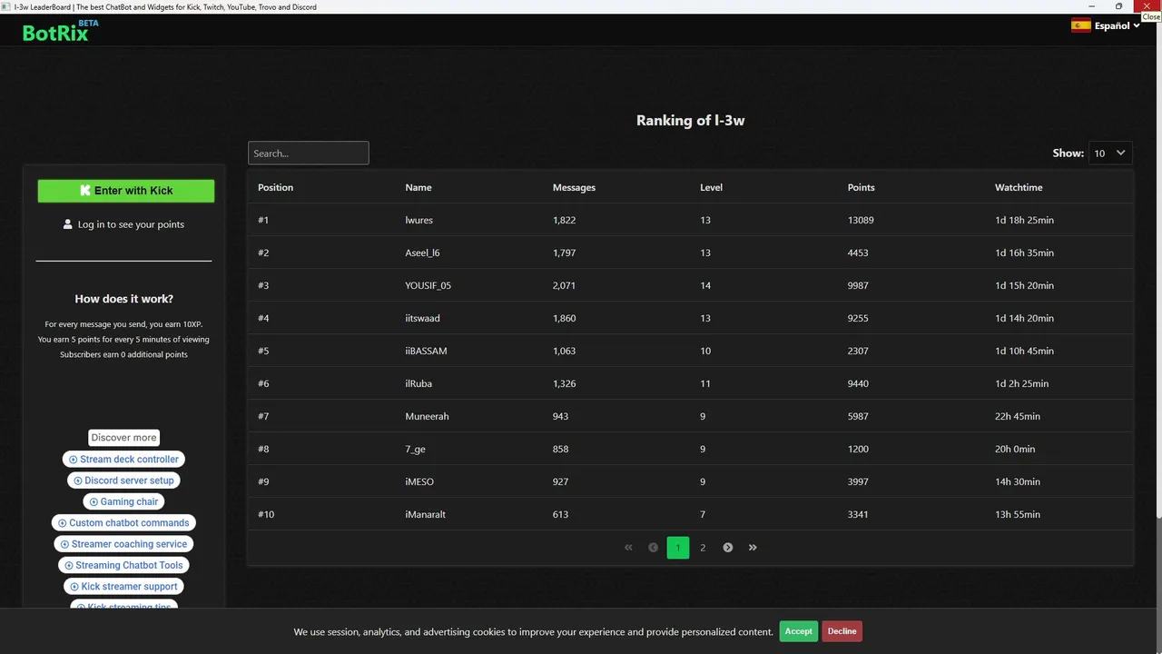Go to next page arrow icon

pos(728,548)
